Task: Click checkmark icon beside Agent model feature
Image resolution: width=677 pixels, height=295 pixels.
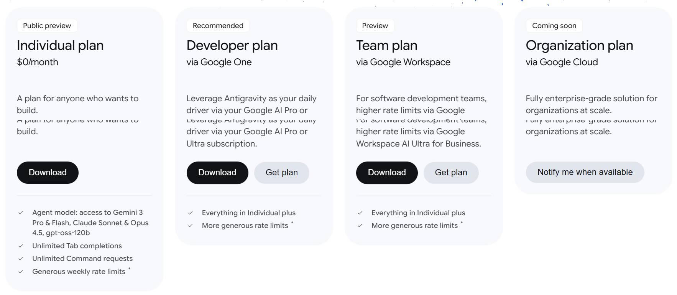Action: (21, 213)
